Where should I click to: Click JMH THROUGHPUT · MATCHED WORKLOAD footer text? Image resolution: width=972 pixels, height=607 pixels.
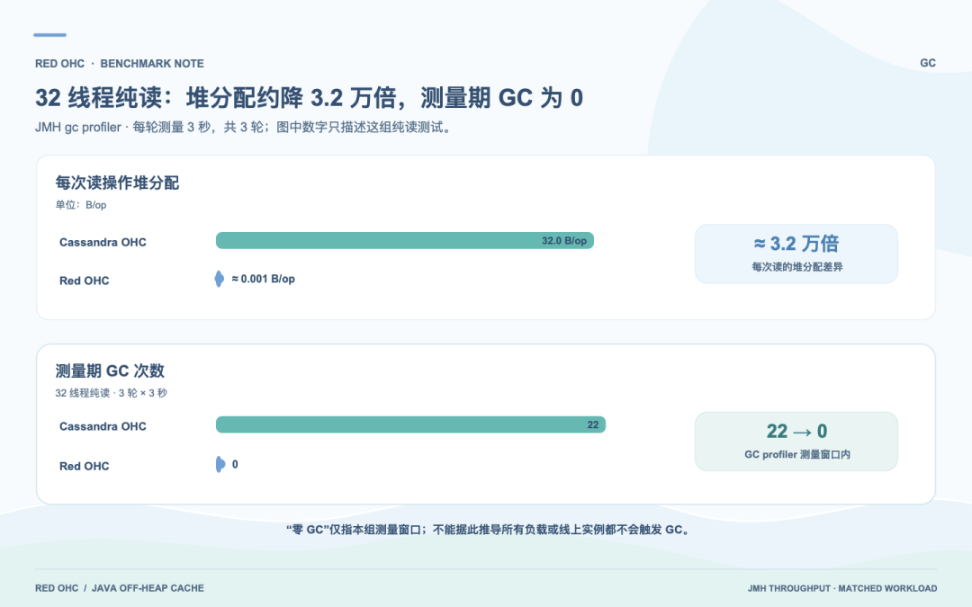click(x=841, y=588)
